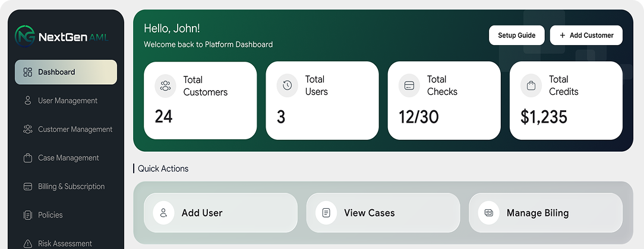
Task: Click the plus icon in Add Customer
Action: coord(563,35)
